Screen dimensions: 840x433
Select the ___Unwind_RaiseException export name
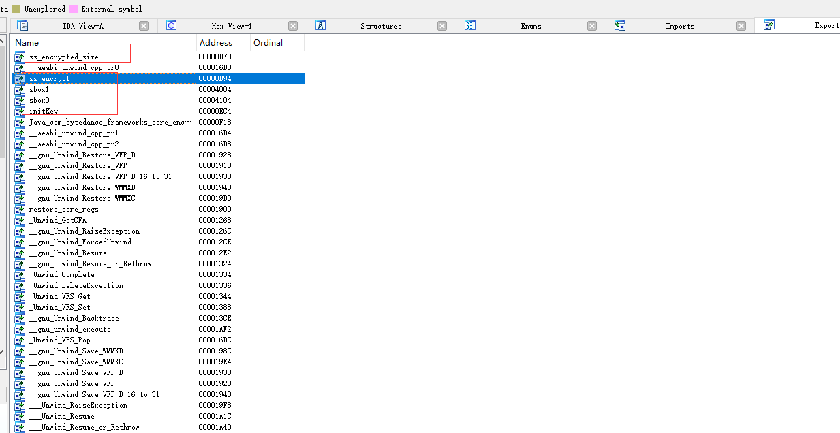(x=78, y=406)
